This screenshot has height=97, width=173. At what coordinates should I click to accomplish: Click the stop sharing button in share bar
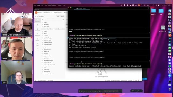[x=111, y=91]
